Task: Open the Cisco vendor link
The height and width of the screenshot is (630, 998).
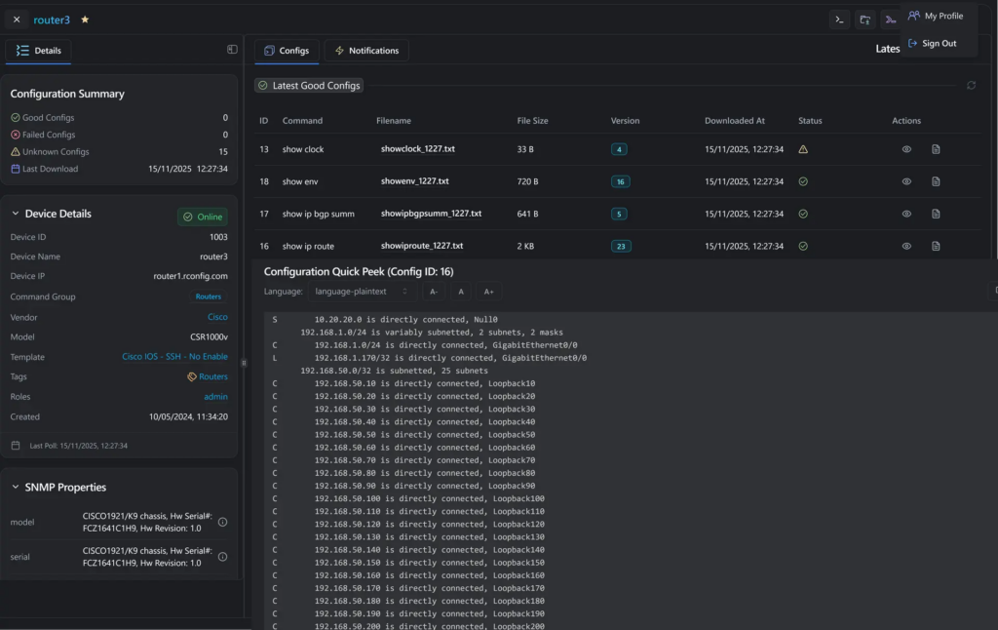Action: [217, 317]
